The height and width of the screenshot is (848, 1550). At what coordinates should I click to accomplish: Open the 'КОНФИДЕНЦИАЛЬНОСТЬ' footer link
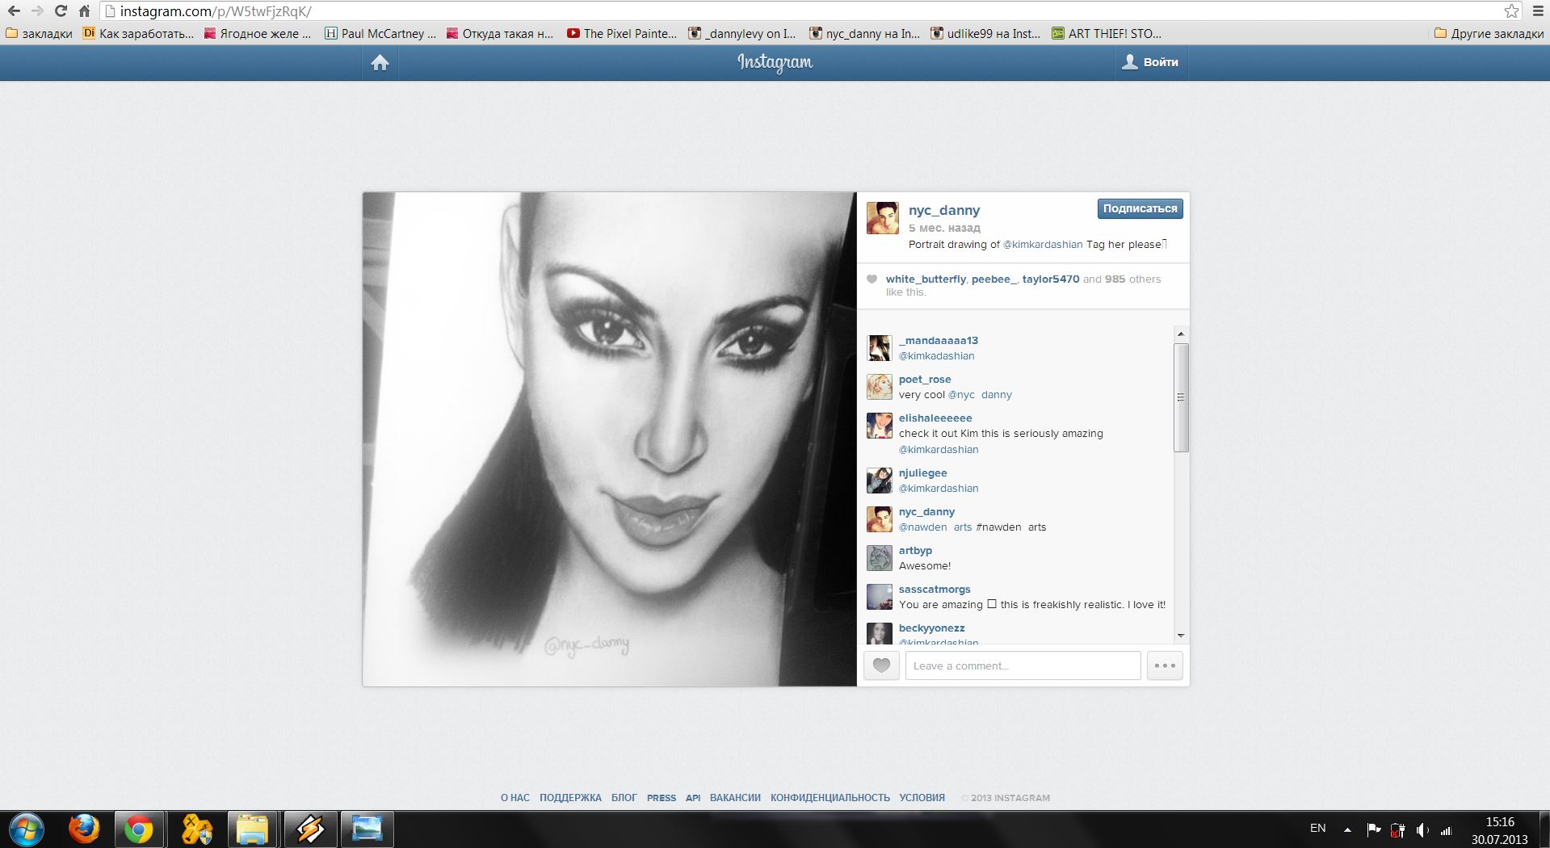coord(830,798)
